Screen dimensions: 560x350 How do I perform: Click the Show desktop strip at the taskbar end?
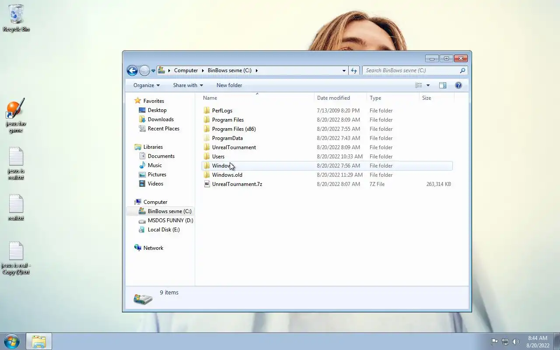[x=556, y=342]
